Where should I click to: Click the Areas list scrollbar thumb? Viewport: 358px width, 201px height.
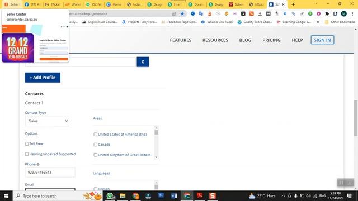[156, 132]
